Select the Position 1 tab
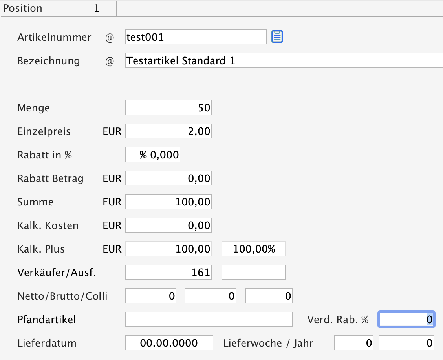 click(x=58, y=9)
